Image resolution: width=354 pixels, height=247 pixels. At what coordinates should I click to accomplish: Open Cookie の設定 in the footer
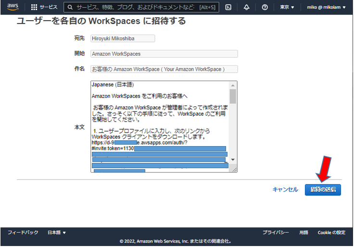click(331, 232)
